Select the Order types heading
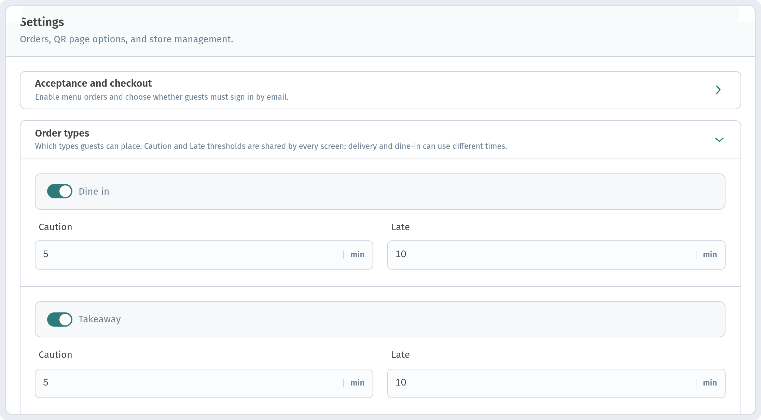This screenshot has height=420, width=761. [62, 133]
